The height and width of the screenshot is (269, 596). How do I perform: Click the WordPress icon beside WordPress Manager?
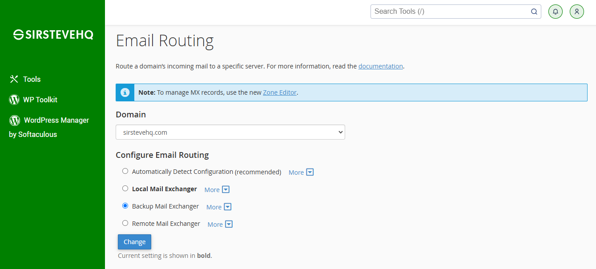(x=15, y=120)
